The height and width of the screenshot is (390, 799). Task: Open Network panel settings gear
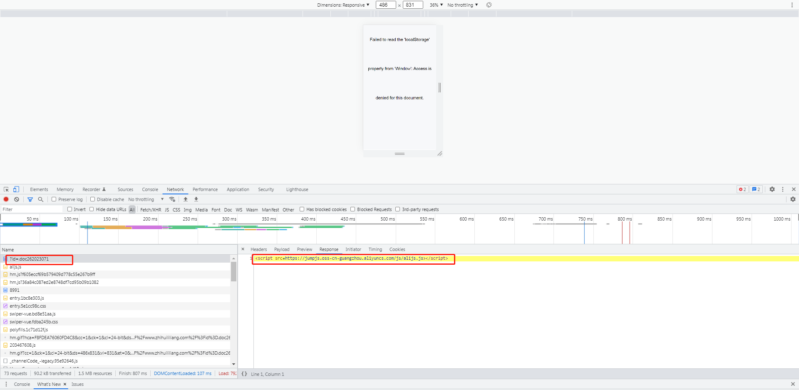(793, 199)
